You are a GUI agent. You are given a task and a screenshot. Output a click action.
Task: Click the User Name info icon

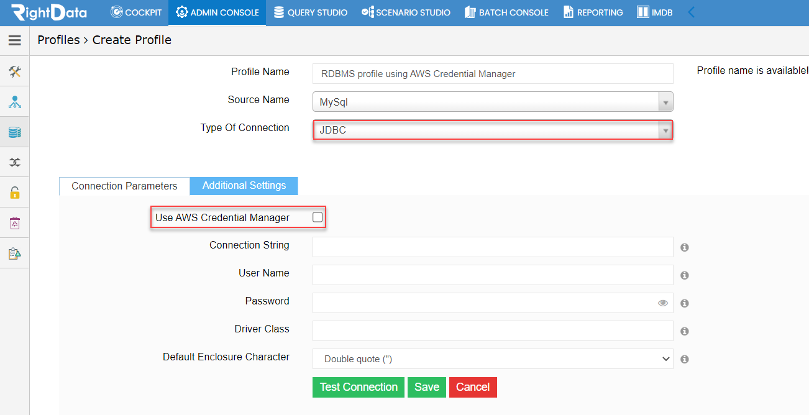[x=685, y=275]
